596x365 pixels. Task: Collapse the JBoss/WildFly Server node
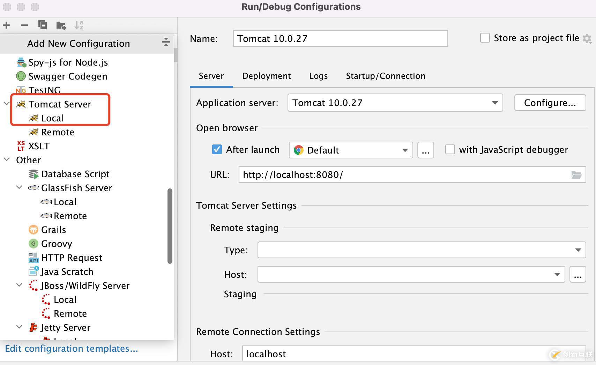[20, 285]
